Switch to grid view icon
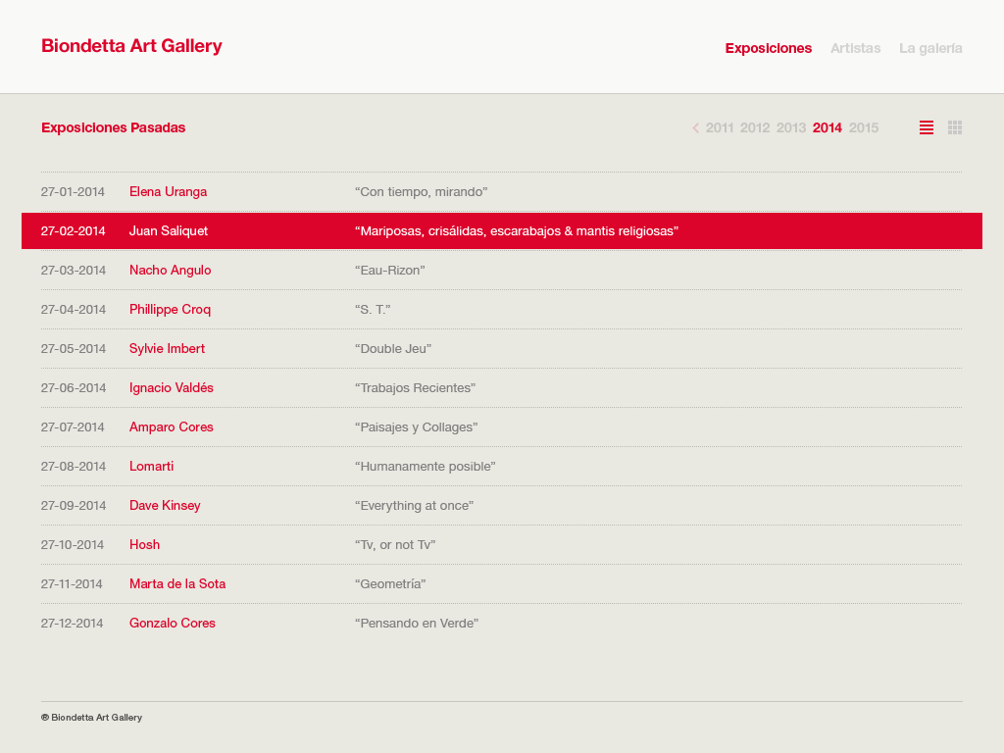 click(x=955, y=127)
